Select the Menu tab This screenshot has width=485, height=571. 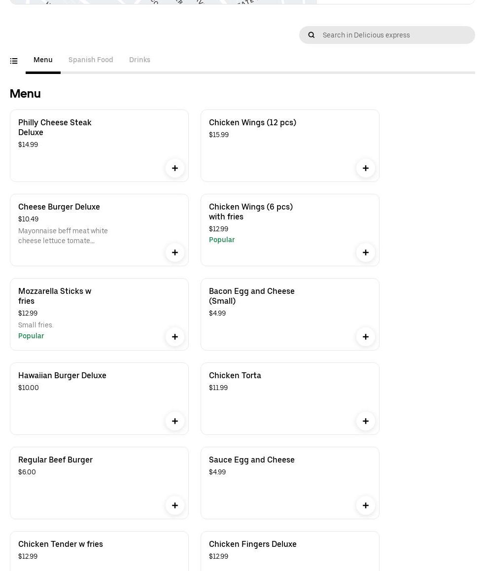click(43, 60)
